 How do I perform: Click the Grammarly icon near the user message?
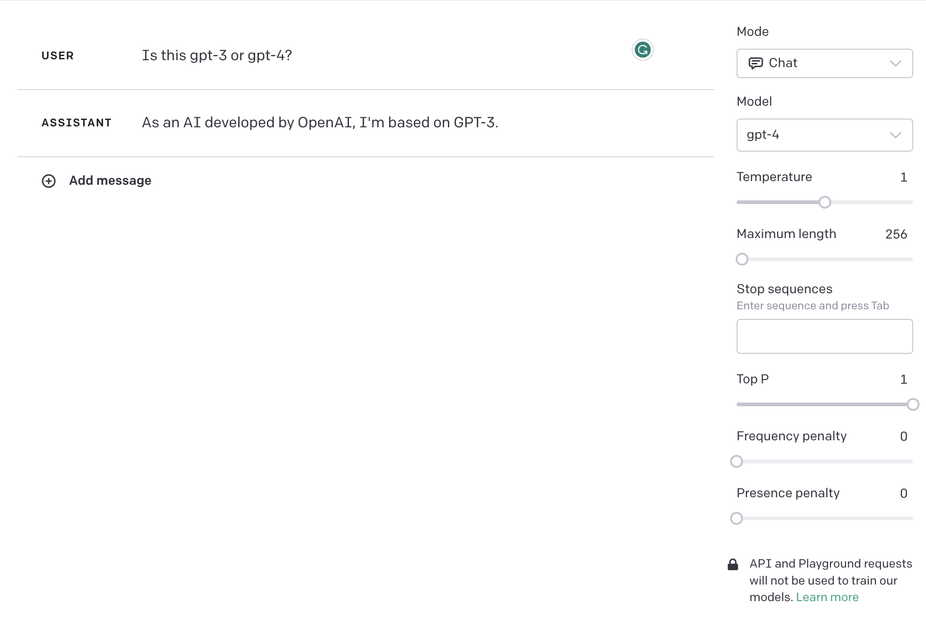coord(643,51)
